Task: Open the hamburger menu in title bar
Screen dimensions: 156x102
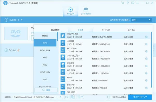Action: 138,3
